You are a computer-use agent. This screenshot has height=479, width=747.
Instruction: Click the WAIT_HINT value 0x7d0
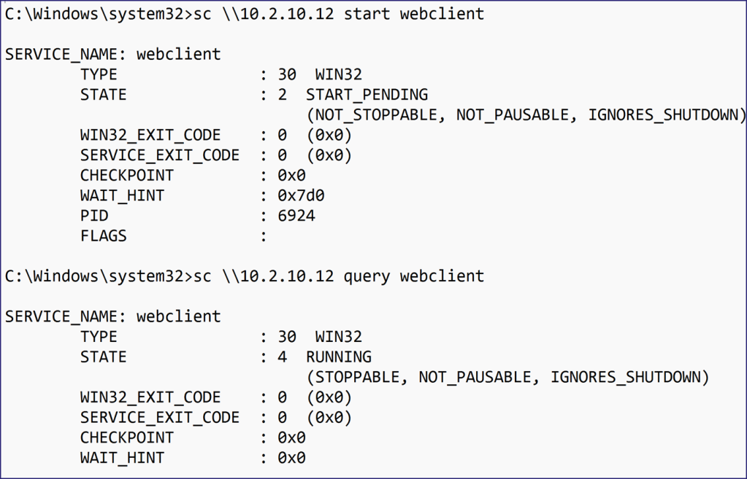click(301, 195)
